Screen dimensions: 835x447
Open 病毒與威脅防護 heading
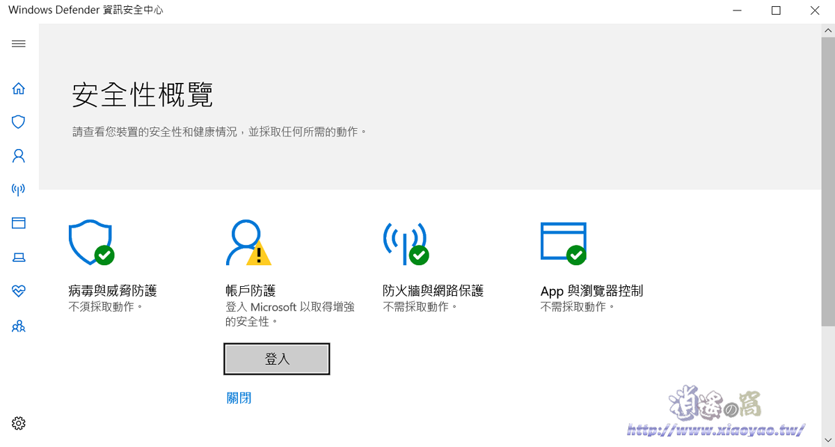113,290
